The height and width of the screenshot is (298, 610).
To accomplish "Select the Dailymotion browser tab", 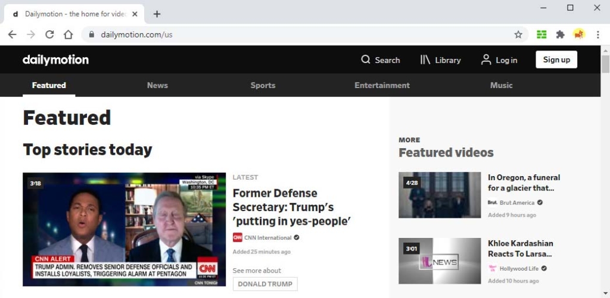I will pos(74,14).
